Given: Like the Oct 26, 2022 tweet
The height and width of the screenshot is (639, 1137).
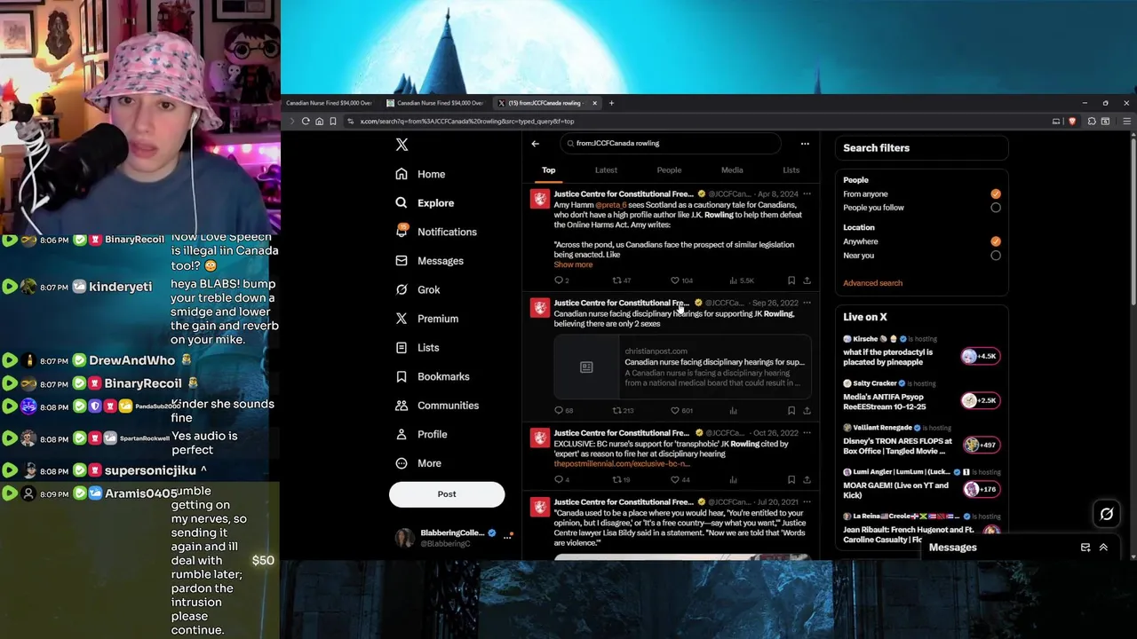Looking at the screenshot, I should [x=675, y=479].
